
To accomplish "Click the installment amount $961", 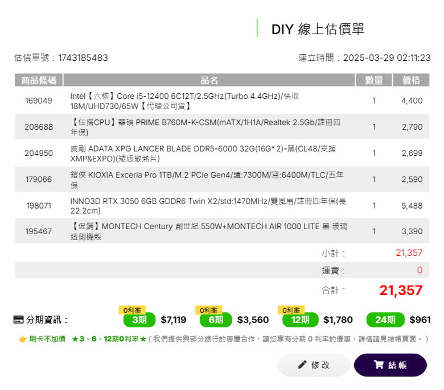I will coord(420,320).
